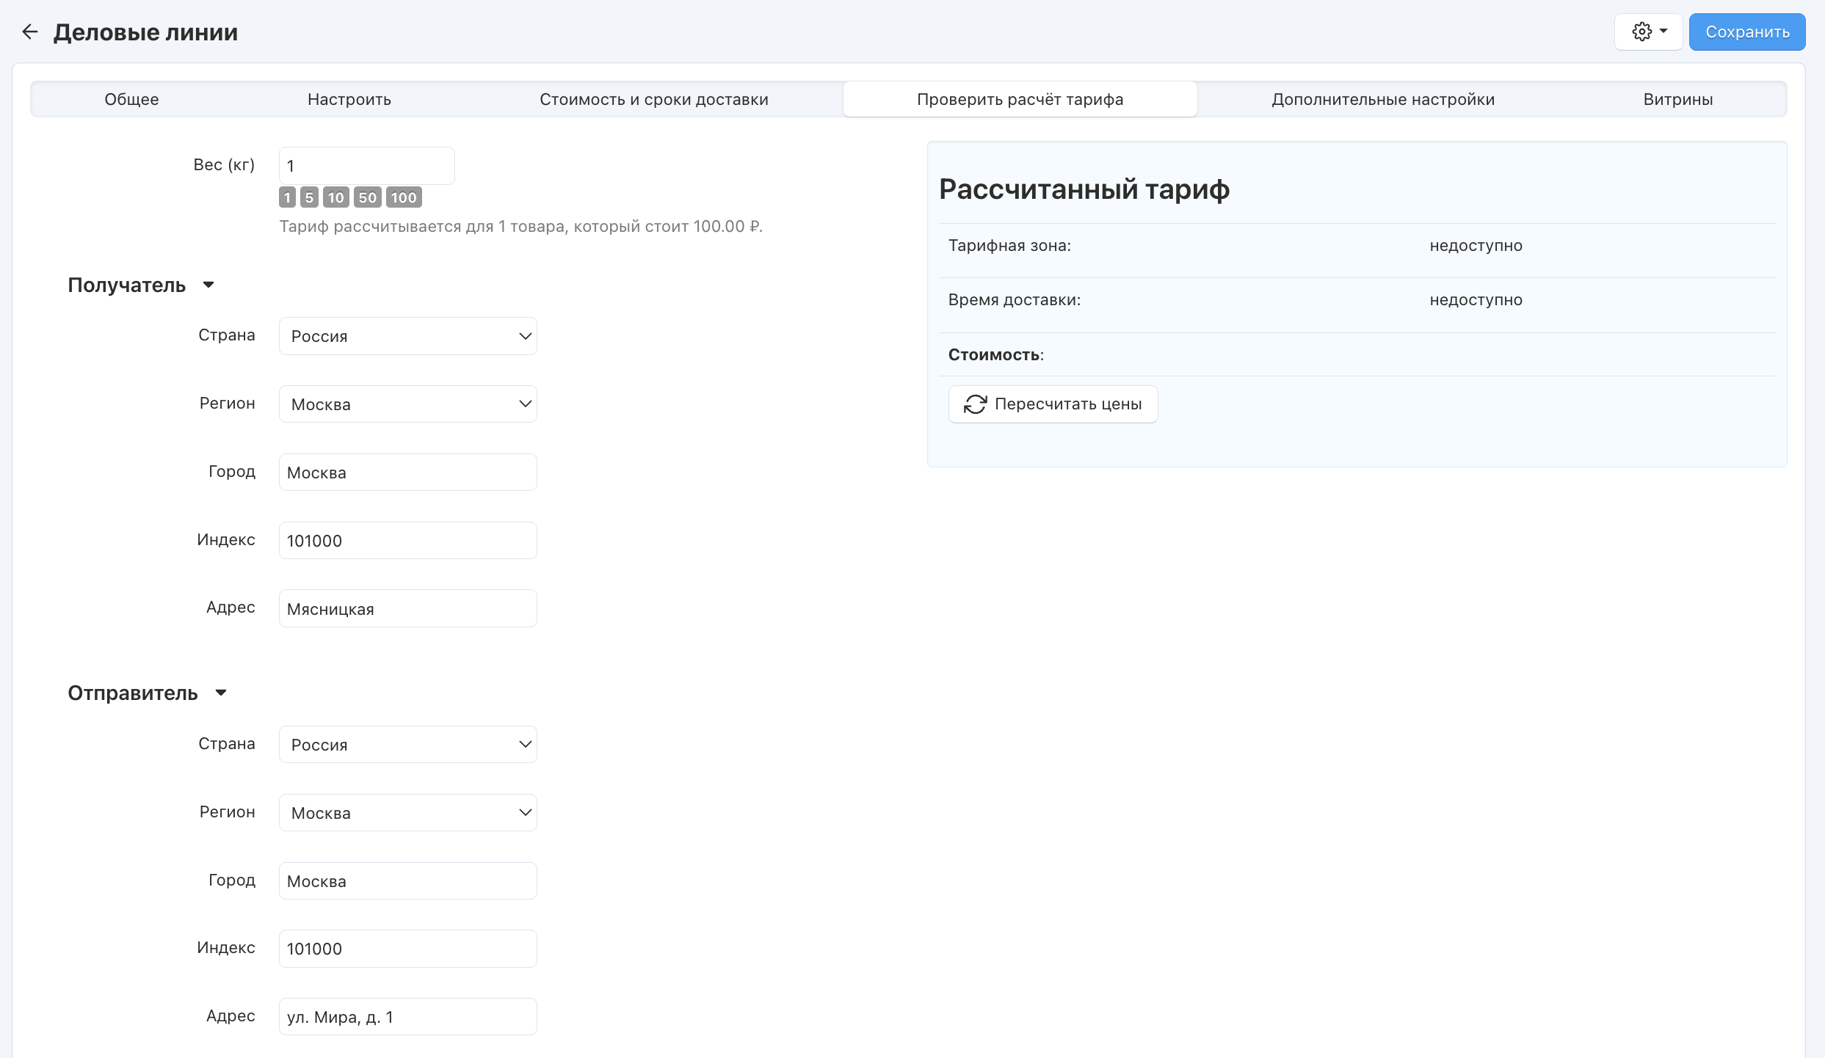This screenshot has height=1058, width=1825.
Task: Open recipient Страна dropdown
Action: coord(407,336)
